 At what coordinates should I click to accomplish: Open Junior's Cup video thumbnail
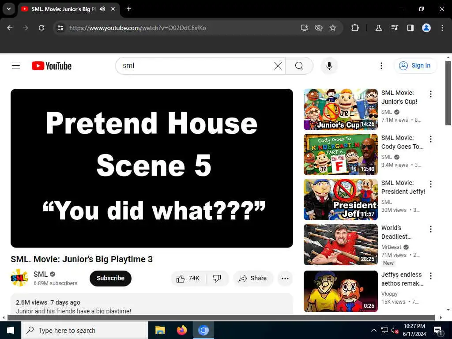click(x=340, y=109)
